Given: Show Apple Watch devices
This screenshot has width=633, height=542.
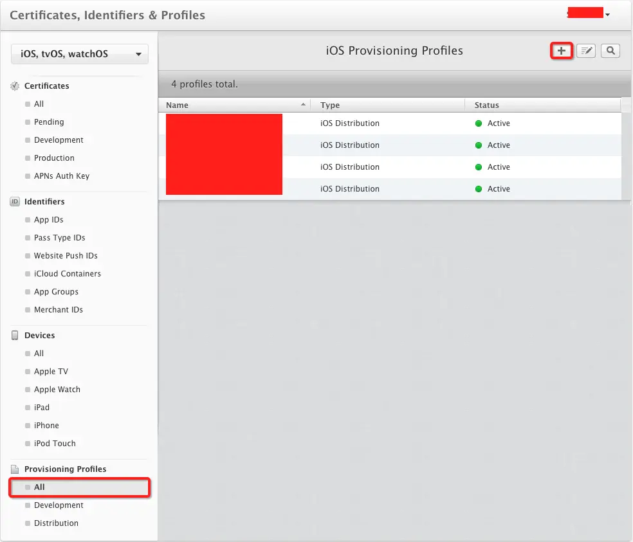Looking at the screenshot, I should click(57, 390).
